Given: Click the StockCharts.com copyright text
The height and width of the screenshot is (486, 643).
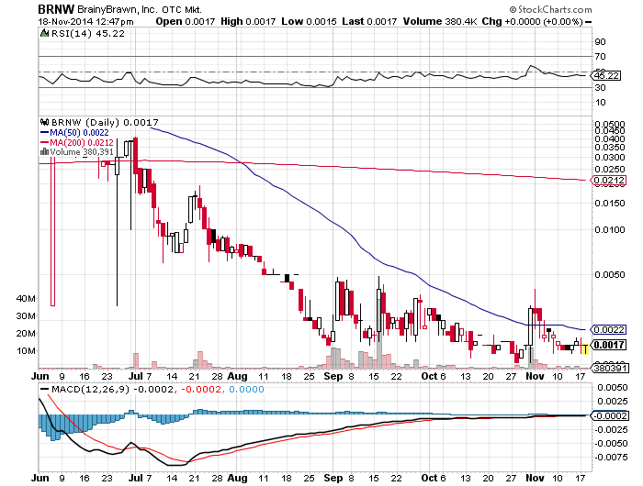Looking at the screenshot, I should (x=551, y=9).
